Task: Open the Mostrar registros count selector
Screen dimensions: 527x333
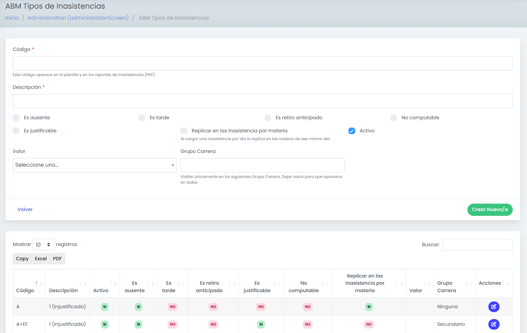Action: pyautogui.click(x=44, y=244)
